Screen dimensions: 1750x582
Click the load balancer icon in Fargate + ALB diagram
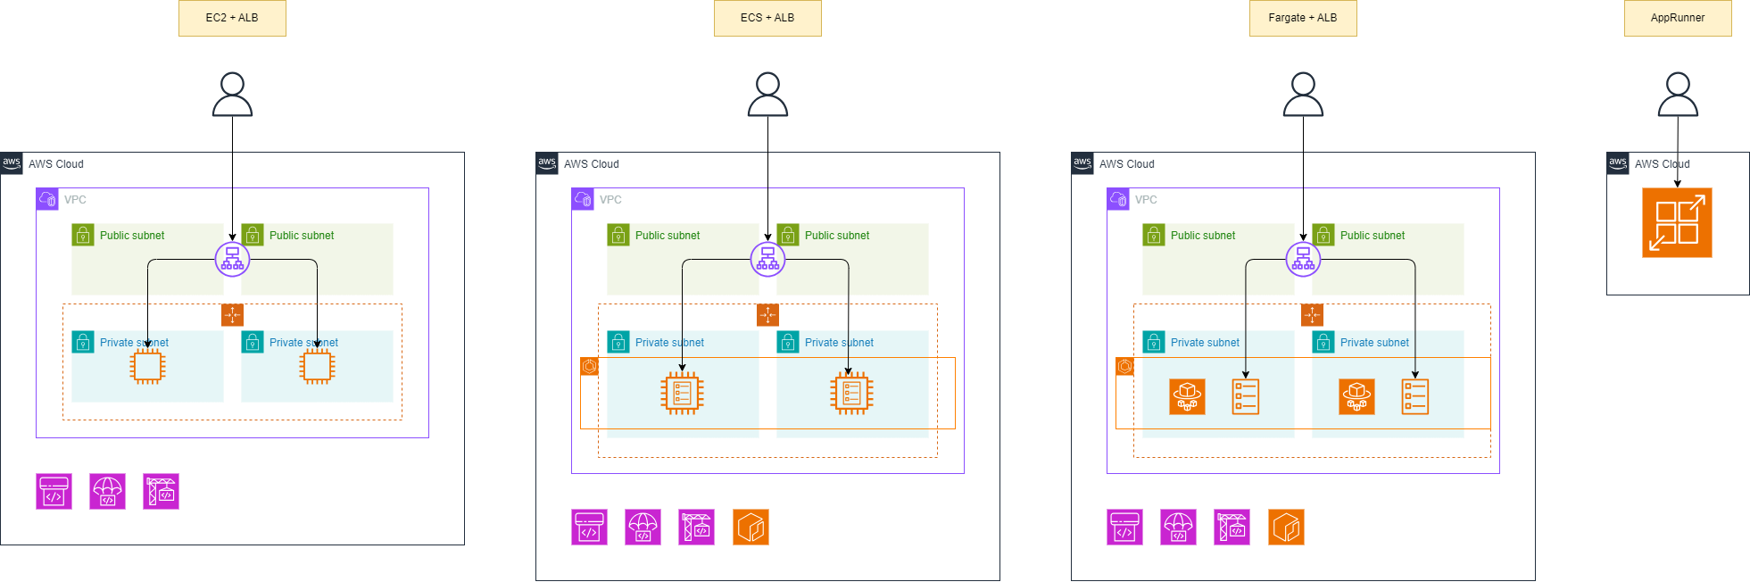coord(1303,260)
